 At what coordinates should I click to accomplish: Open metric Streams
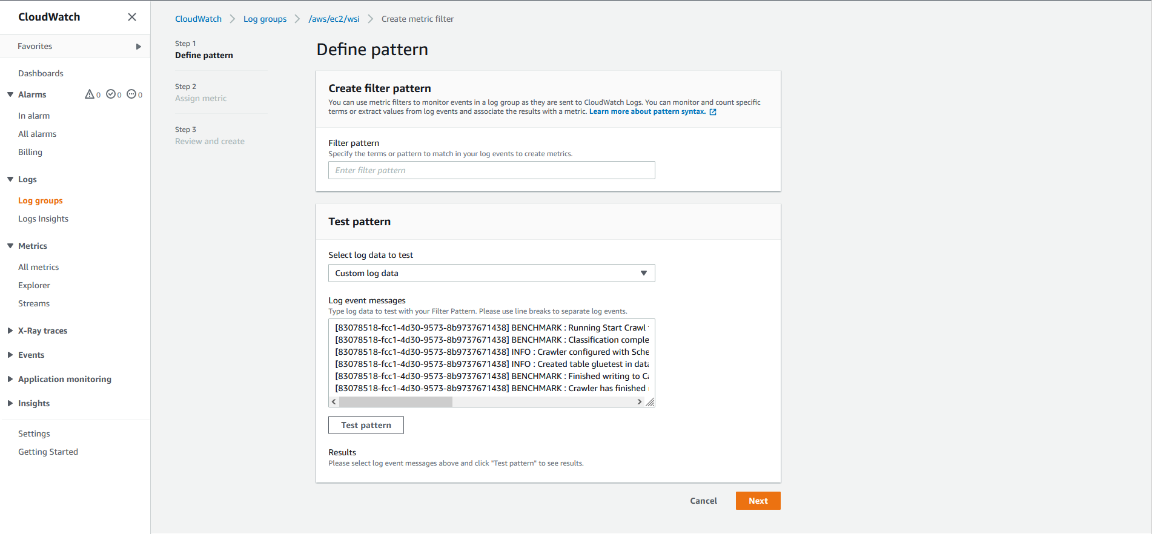pyautogui.click(x=34, y=303)
